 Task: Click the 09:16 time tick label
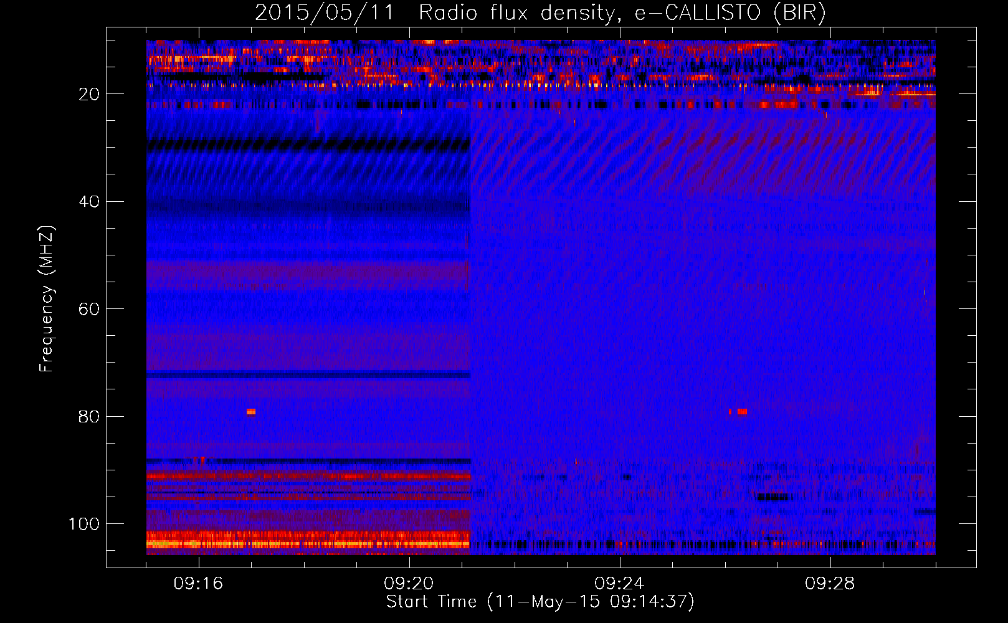[x=198, y=584]
